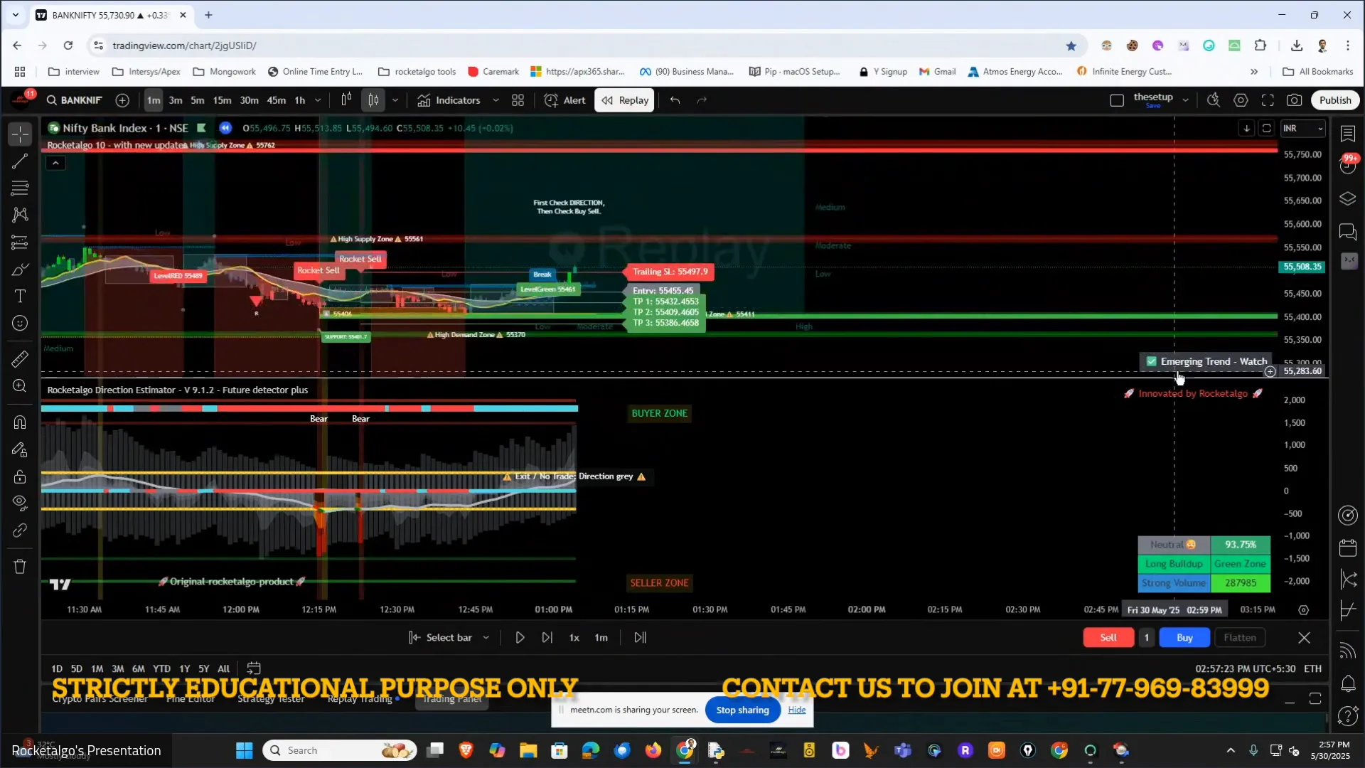1365x768 pixels.
Task: Open the go to date calendar
Action: (x=254, y=668)
